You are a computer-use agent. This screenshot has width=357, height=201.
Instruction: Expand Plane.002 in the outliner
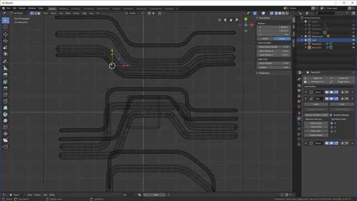tap(306, 44)
